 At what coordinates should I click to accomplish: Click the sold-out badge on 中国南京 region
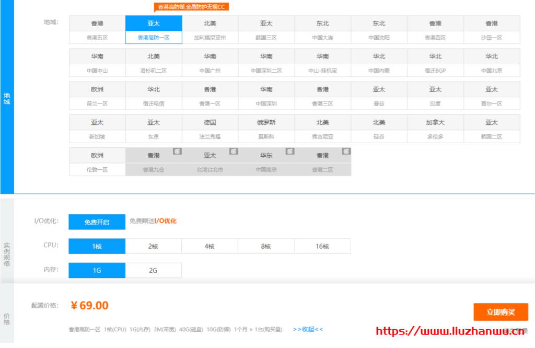pos(290,151)
